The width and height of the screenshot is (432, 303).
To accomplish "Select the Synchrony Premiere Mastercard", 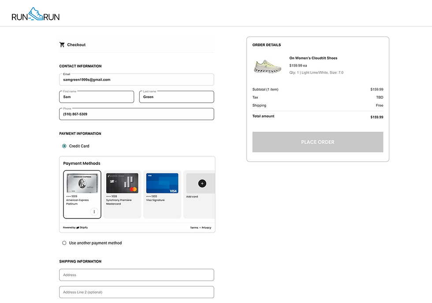I will [122, 194].
